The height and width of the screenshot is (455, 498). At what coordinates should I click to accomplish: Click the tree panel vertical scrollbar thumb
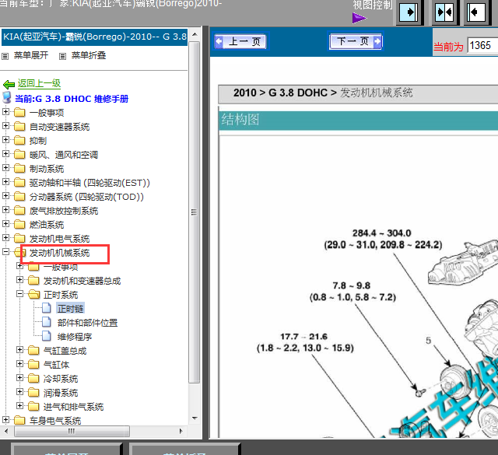click(x=195, y=212)
